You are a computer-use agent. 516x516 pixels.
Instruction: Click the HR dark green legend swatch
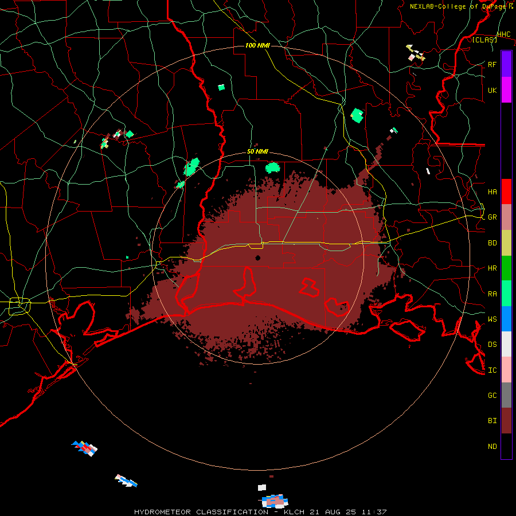pyautogui.click(x=506, y=268)
